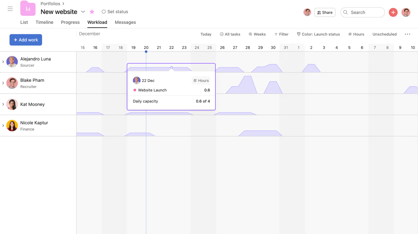Set status for the portfolio
The height and width of the screenshot is (234, 418).
click(115, 12)
